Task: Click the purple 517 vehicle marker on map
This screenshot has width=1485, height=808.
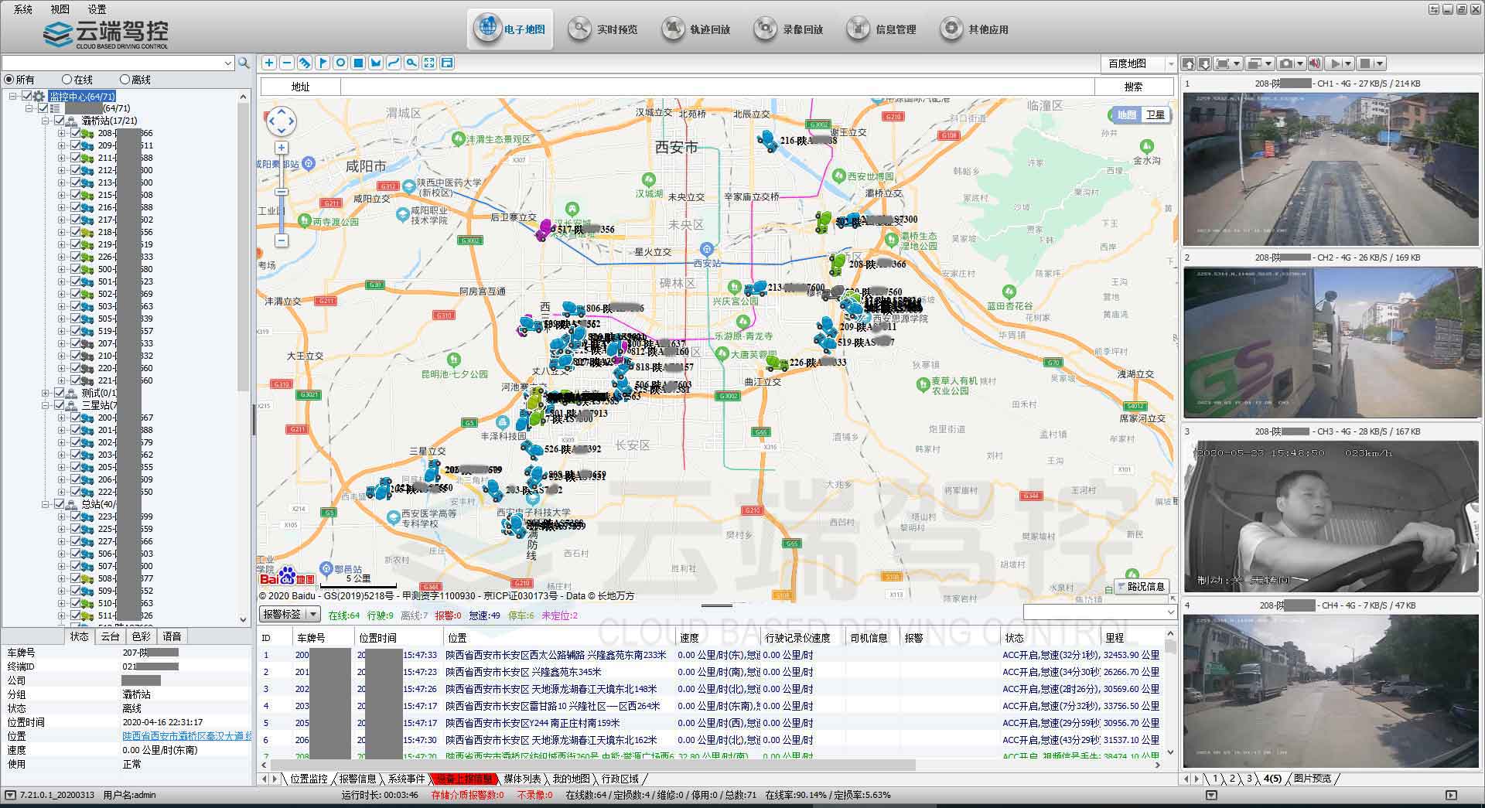Action: [x=545, y=230]
